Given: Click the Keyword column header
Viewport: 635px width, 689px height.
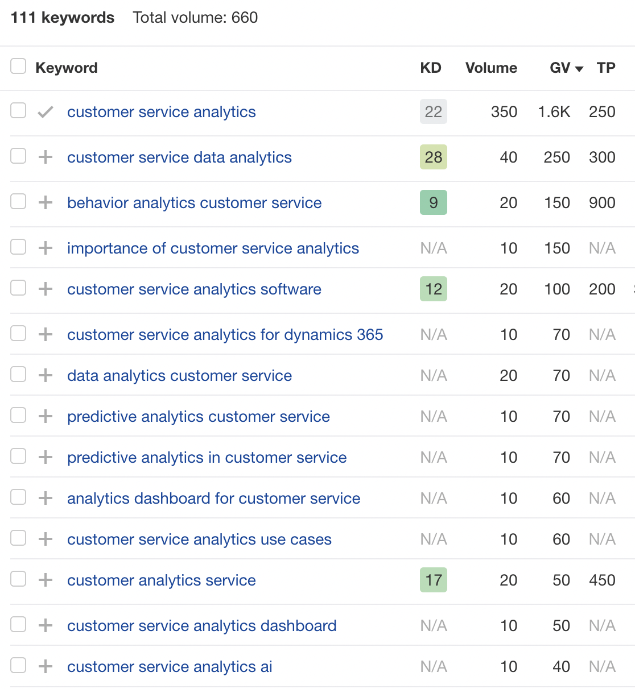Looking at the screenshot, I should 66,68.
